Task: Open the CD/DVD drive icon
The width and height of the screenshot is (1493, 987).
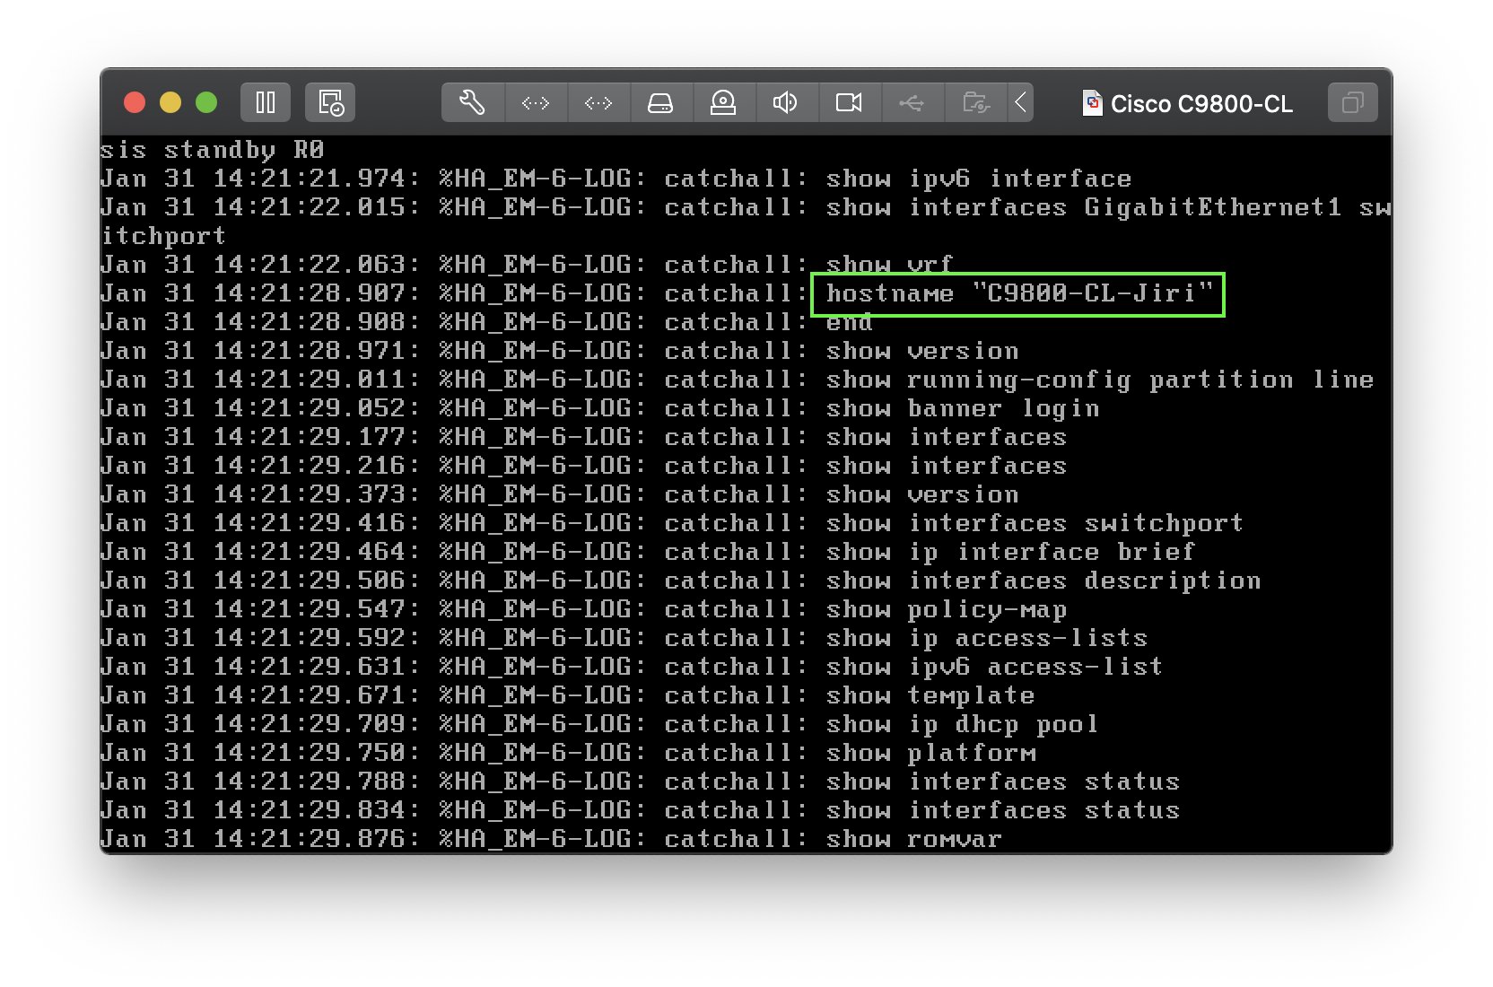Action: (723, 102)
